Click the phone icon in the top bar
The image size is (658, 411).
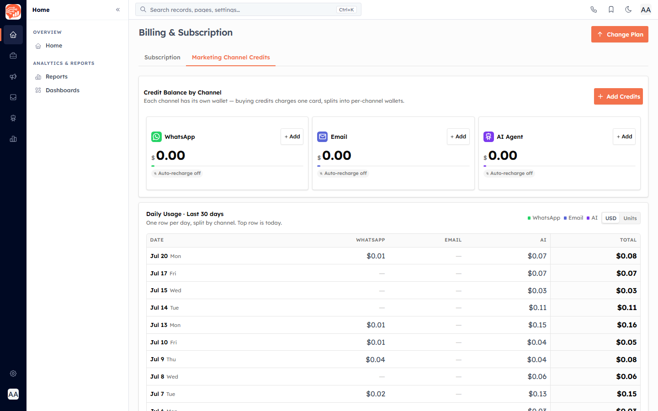[594, 10]
